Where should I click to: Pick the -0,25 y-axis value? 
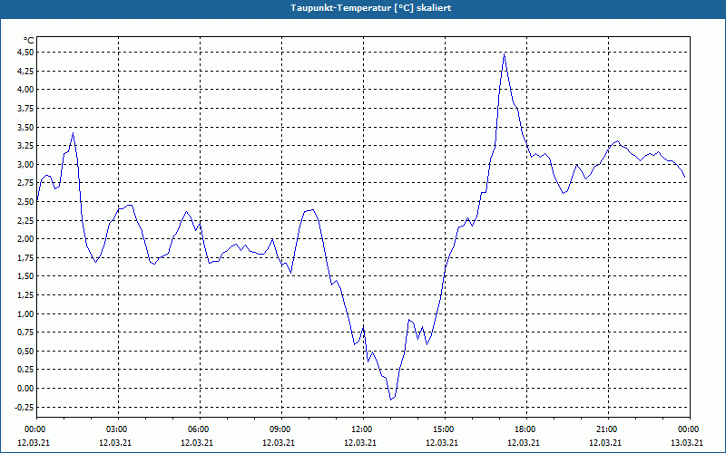click(25, 407)
